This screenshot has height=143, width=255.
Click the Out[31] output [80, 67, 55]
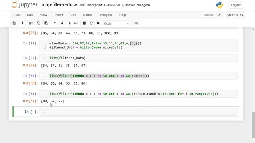pyautogui.click(x=53, y=101)
